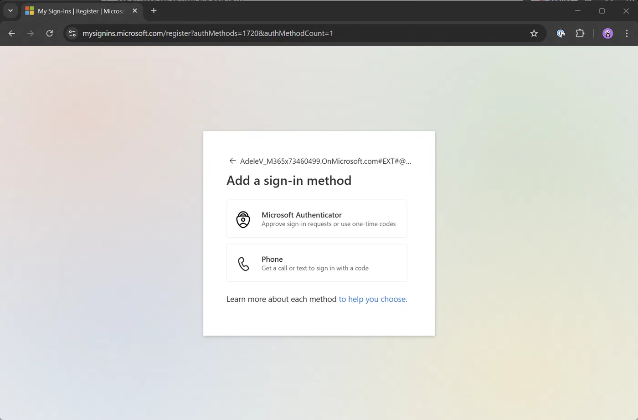638x420 pixels.
Task: Click the browser forward arrow
Action: coord(31,33)
